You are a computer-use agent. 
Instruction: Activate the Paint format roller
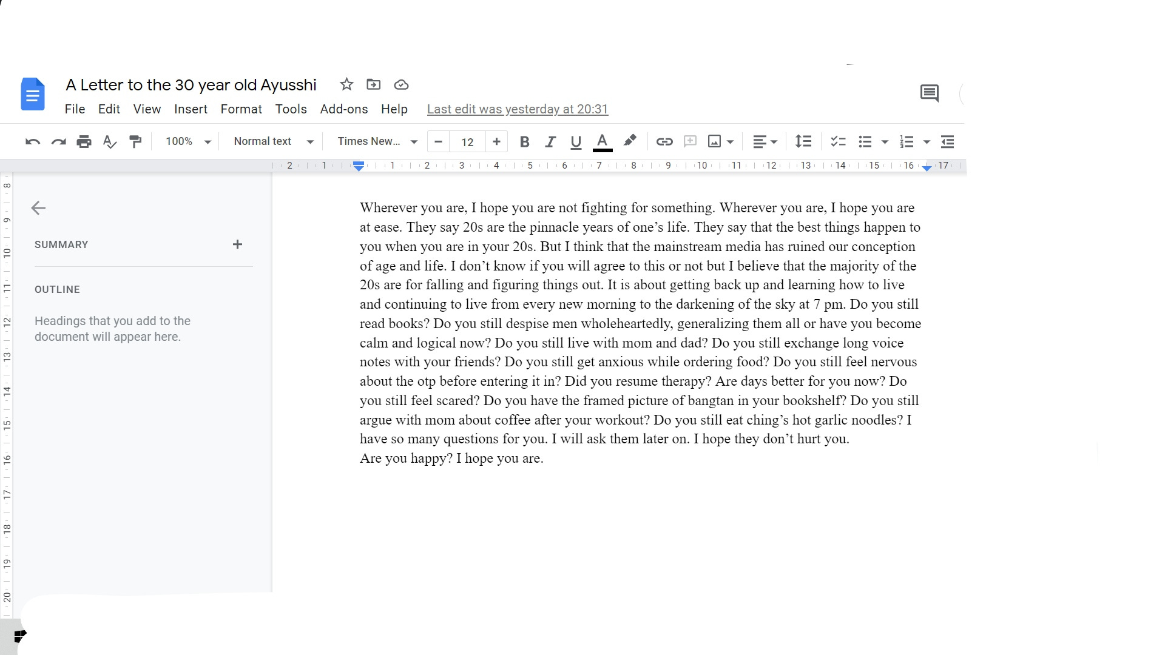(x=135, y=142)
